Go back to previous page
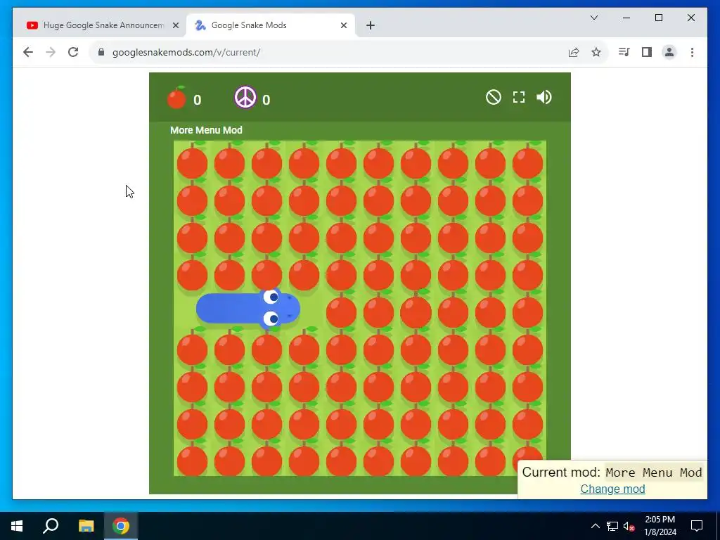The height and width of the screenshot is (540, 720). coord(28,52)
